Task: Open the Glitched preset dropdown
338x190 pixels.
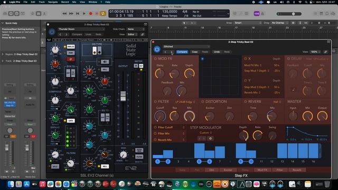Action: [186, 46]
